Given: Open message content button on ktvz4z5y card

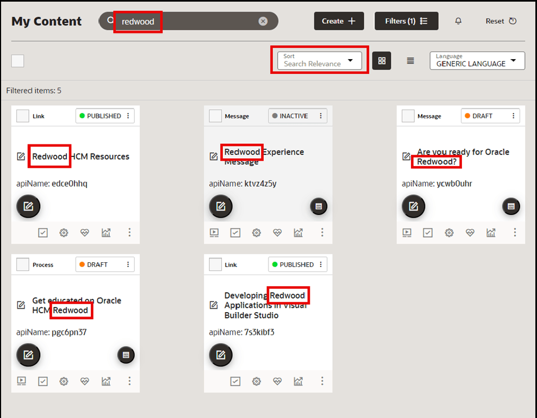Looking at the screenshot, I should tap(319, 206).
